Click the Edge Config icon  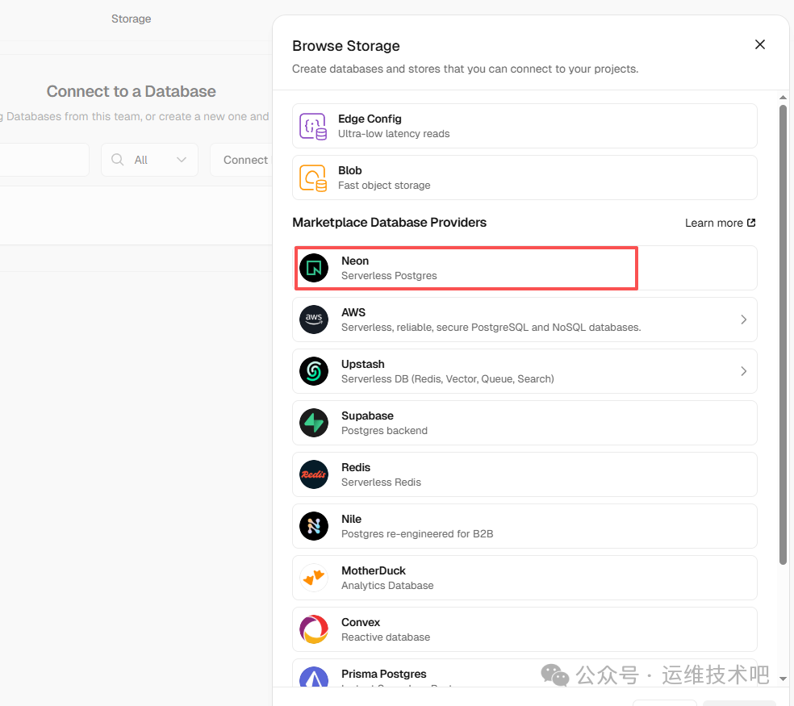(x=313, y=126)
